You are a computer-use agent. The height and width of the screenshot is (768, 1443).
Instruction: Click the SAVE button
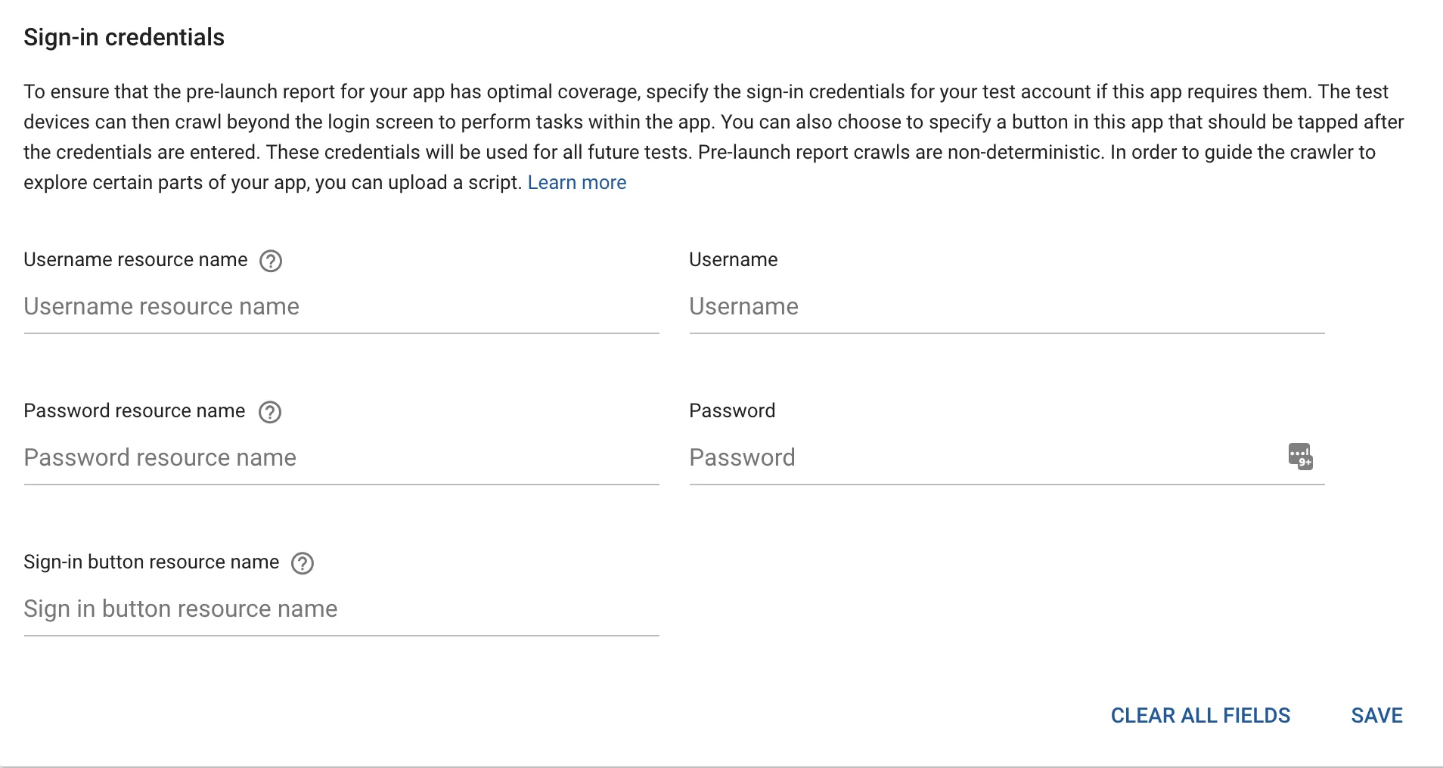click(1376, 716)
